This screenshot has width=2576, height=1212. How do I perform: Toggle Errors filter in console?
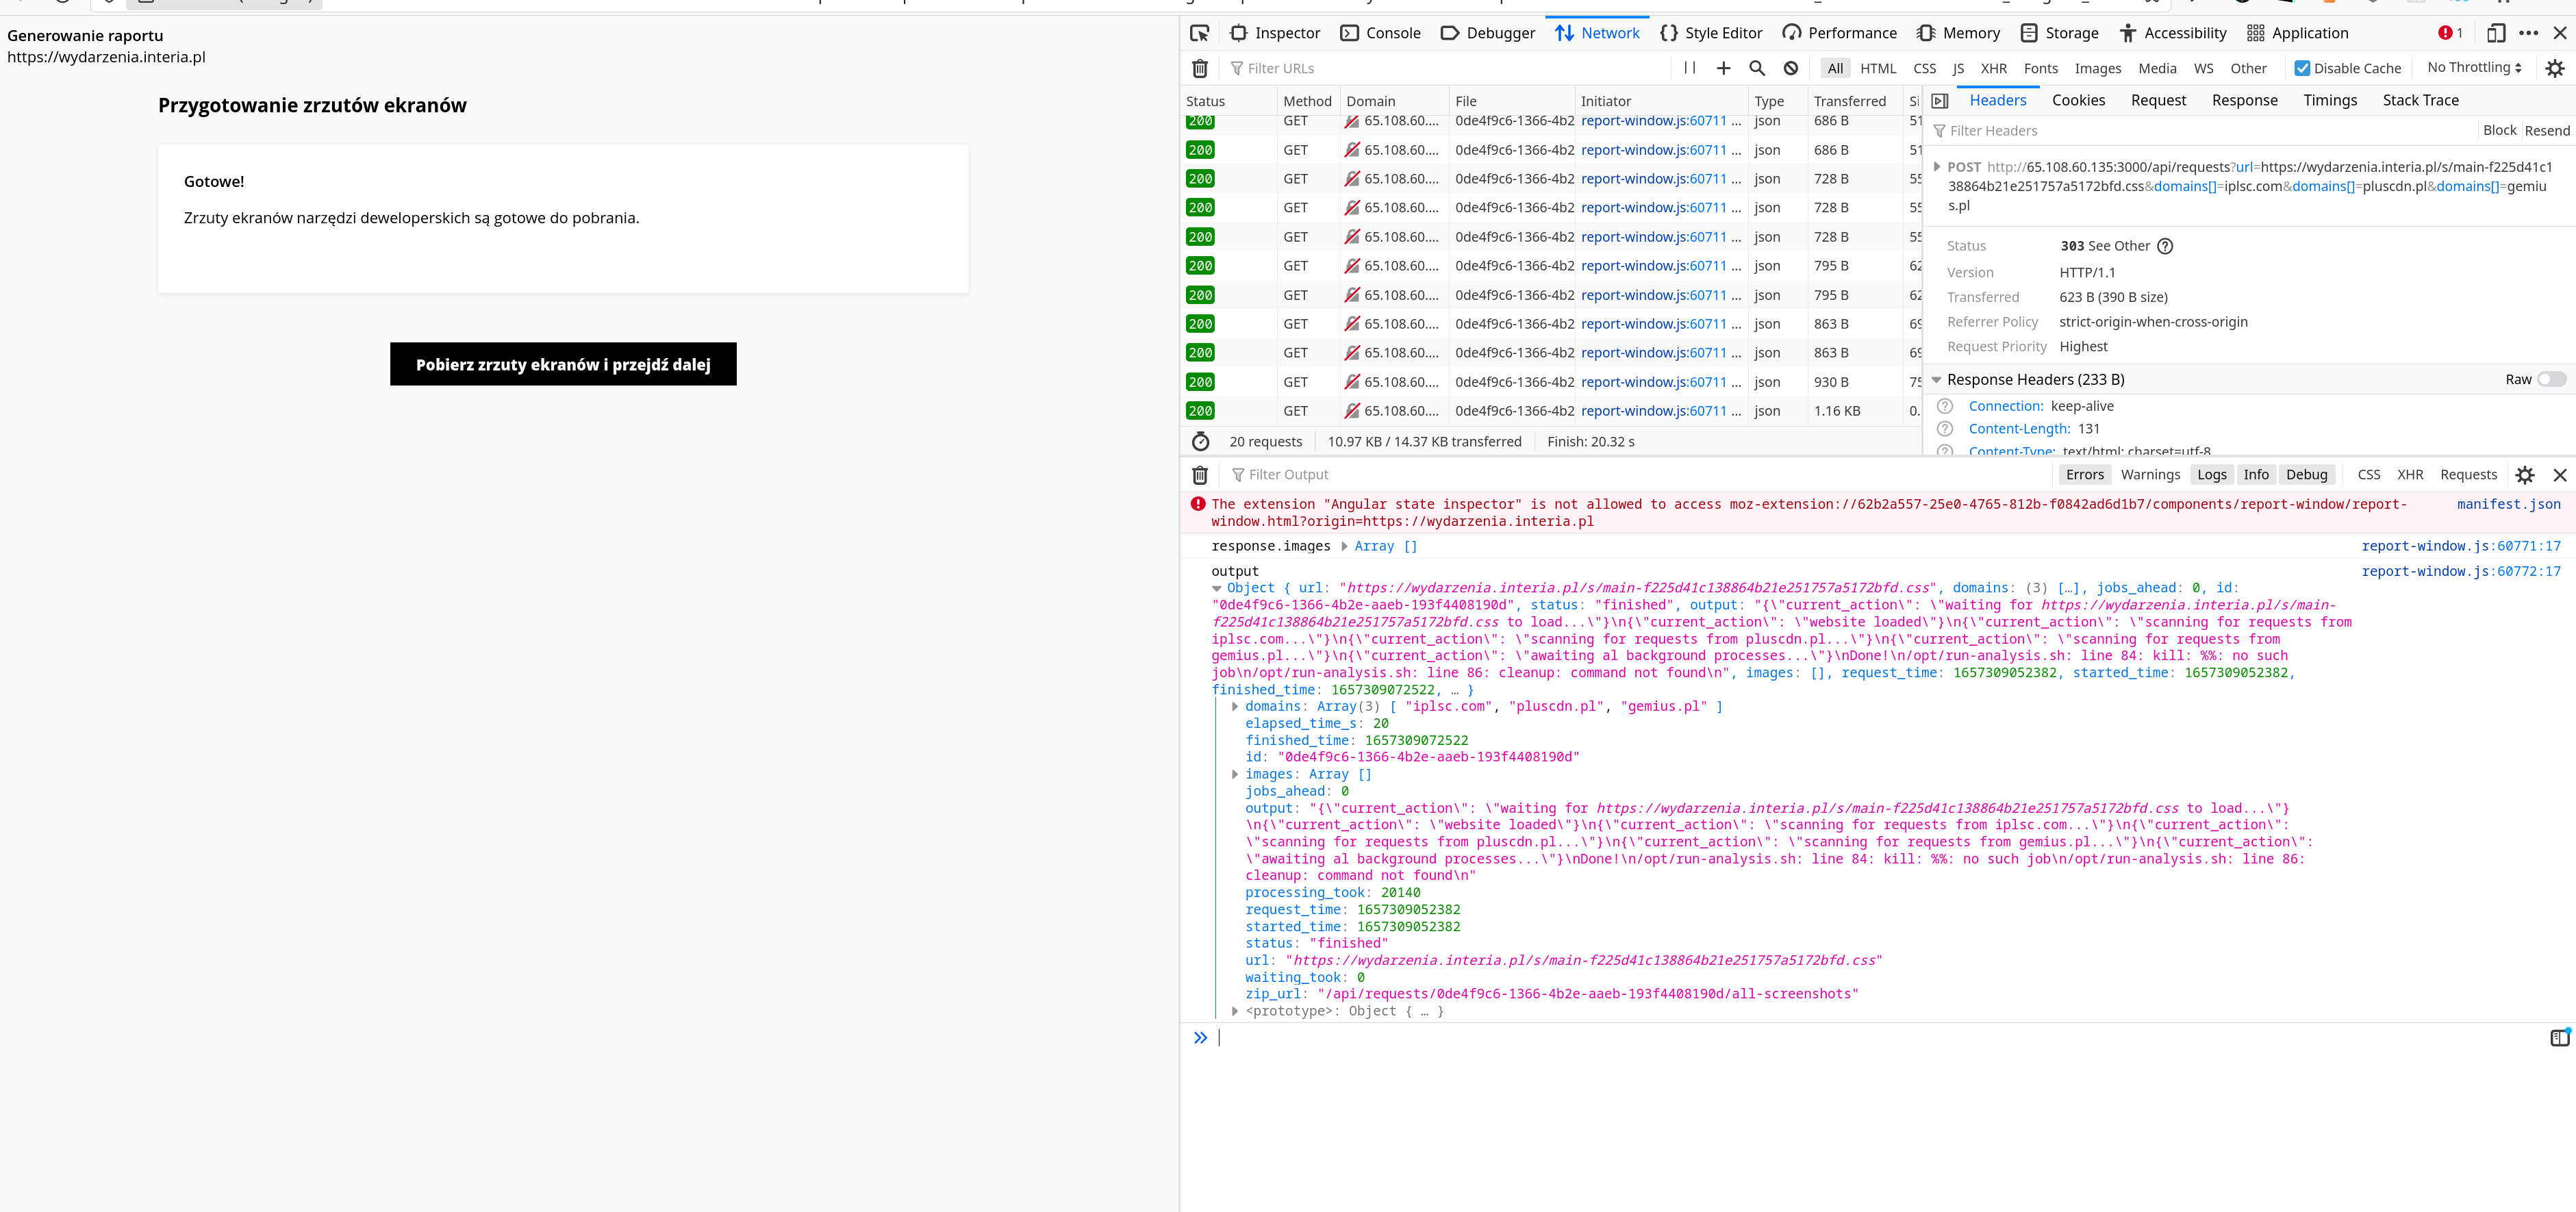(2084, 475)
